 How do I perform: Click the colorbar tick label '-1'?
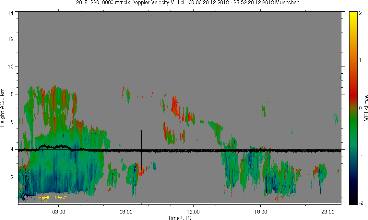pyautogui.click(x=361, y=156)
